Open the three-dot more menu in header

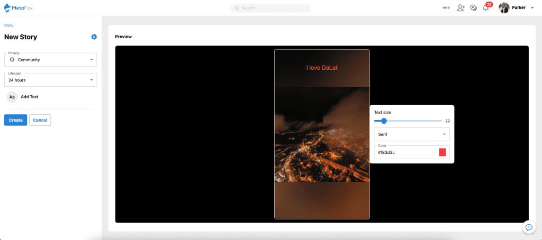tap(446, 8)
